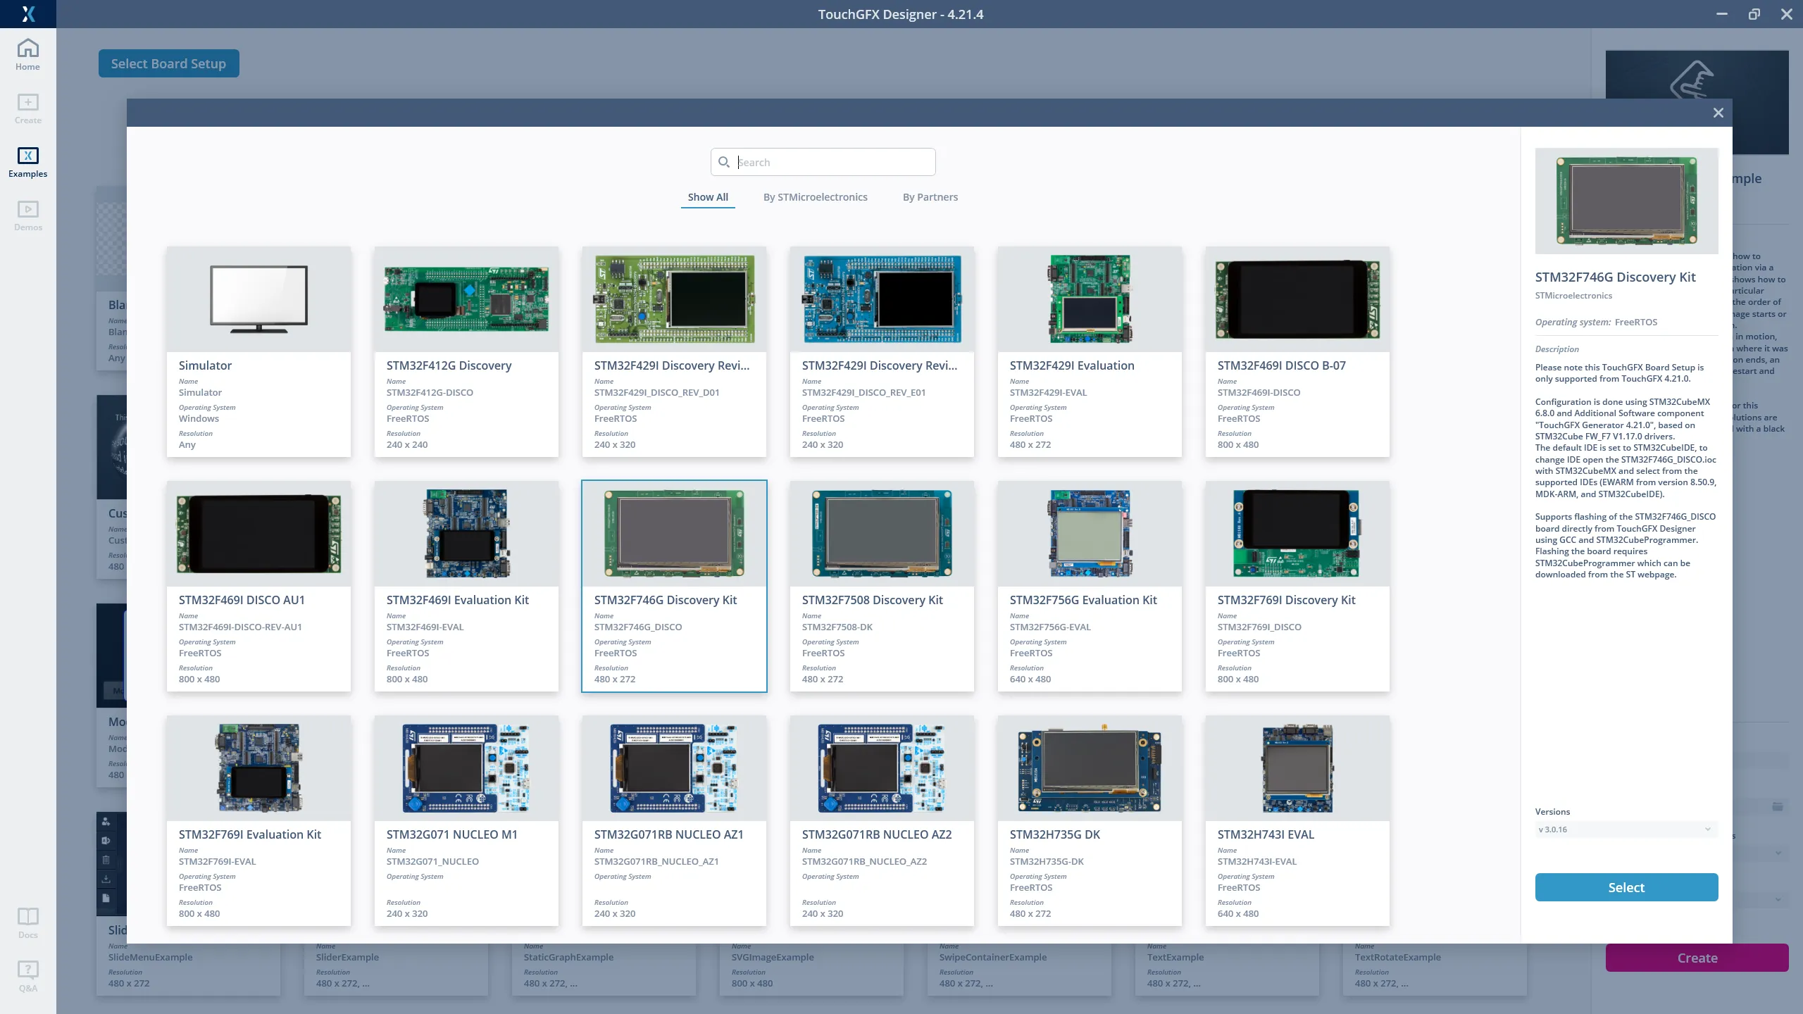Click the search magnifier icon

pyautogui.click(x=723, y=162)
